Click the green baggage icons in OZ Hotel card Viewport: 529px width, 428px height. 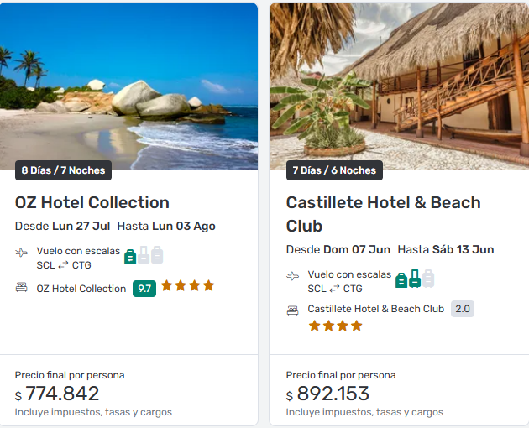click(x=144, y=255)
